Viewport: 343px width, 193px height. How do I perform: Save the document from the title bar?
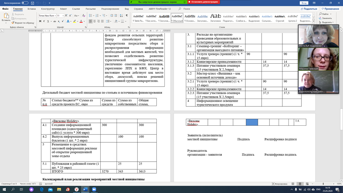(32, 3)
